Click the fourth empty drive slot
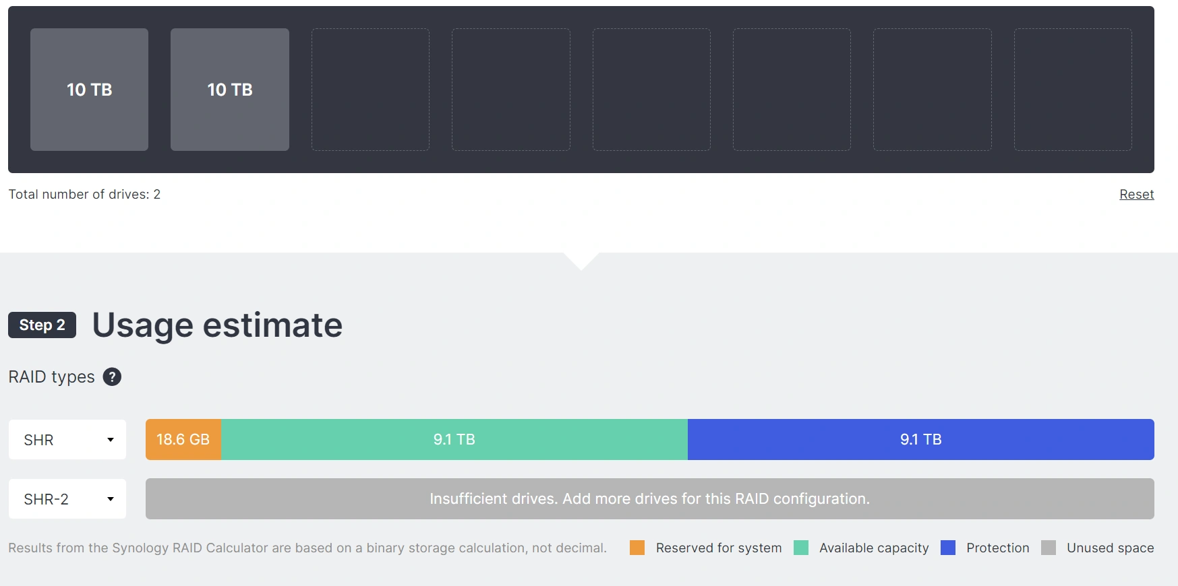The height and width of the screenshot is (586, 1178). coord(511,90)
